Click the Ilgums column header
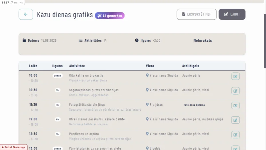The height and width of the screenshot is (150, 266). point(58,66)
